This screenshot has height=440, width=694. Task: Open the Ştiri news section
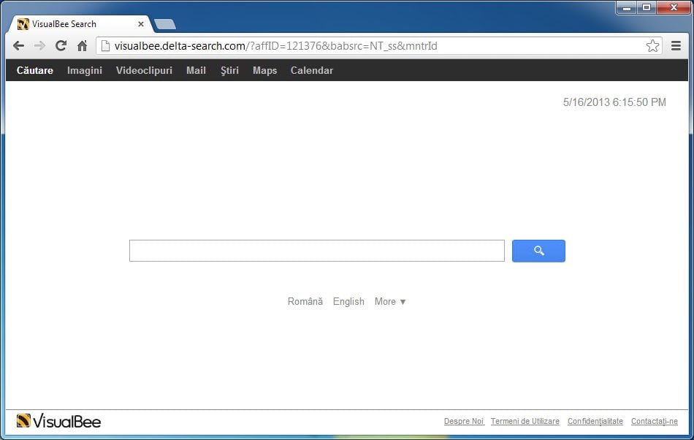[x=229, y=70]
